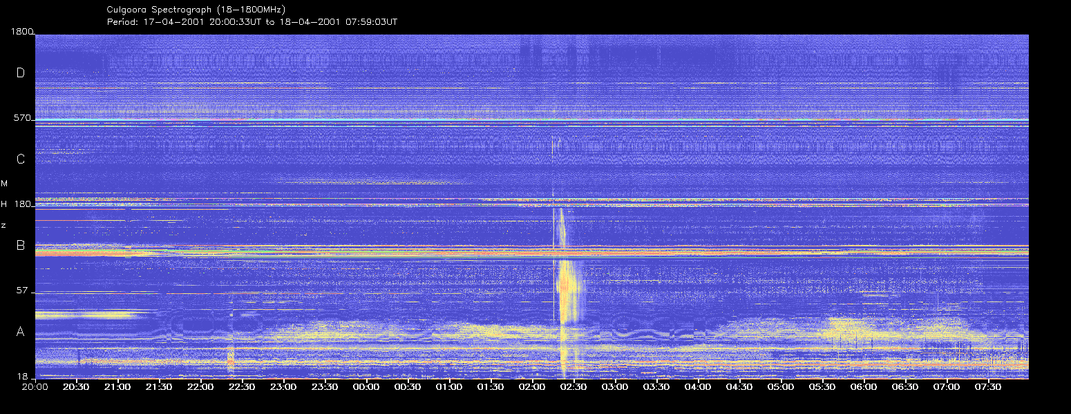
Task: Click the observation Period date line
Action: click(252, 21)
